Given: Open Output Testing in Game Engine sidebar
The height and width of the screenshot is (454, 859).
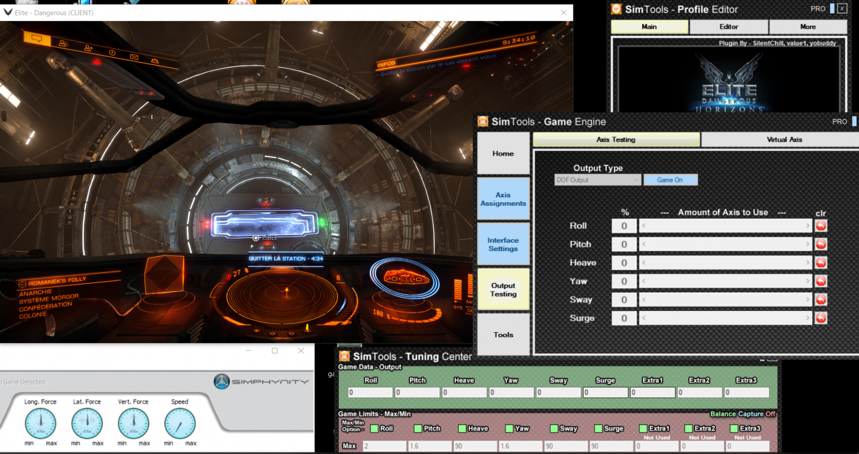Looking at the screenshot, I should point(503,289).
